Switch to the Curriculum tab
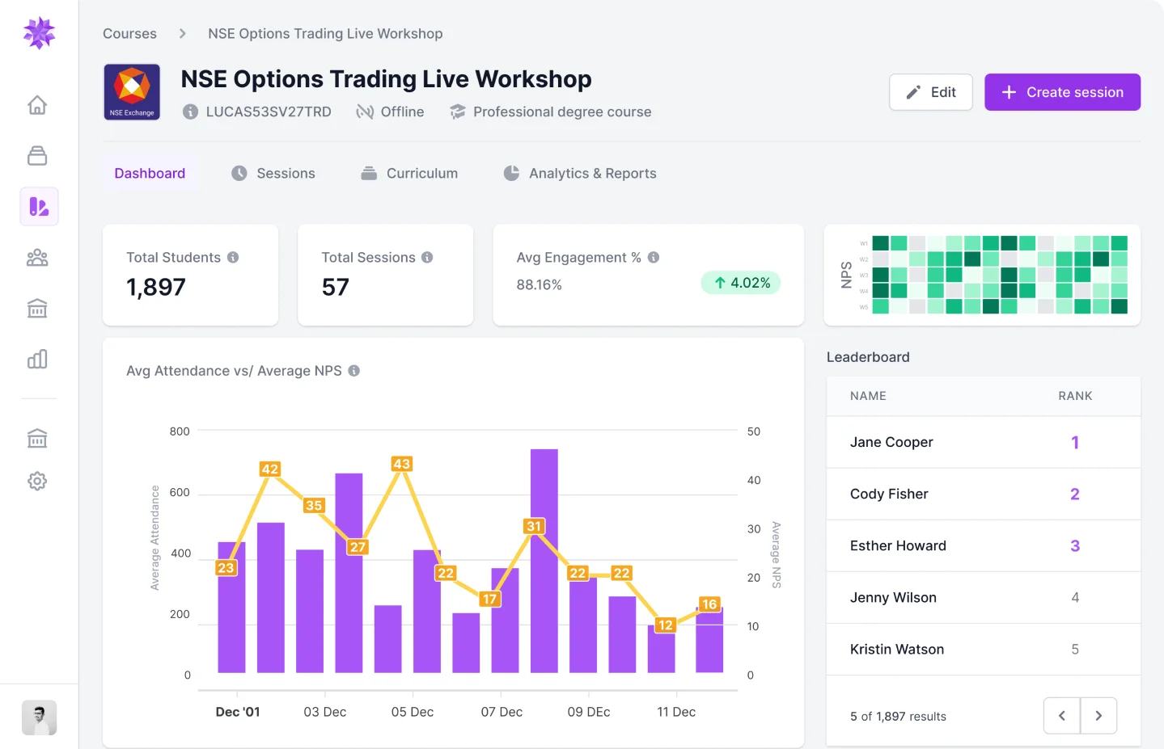The image size is (1164, 749). 409,173
